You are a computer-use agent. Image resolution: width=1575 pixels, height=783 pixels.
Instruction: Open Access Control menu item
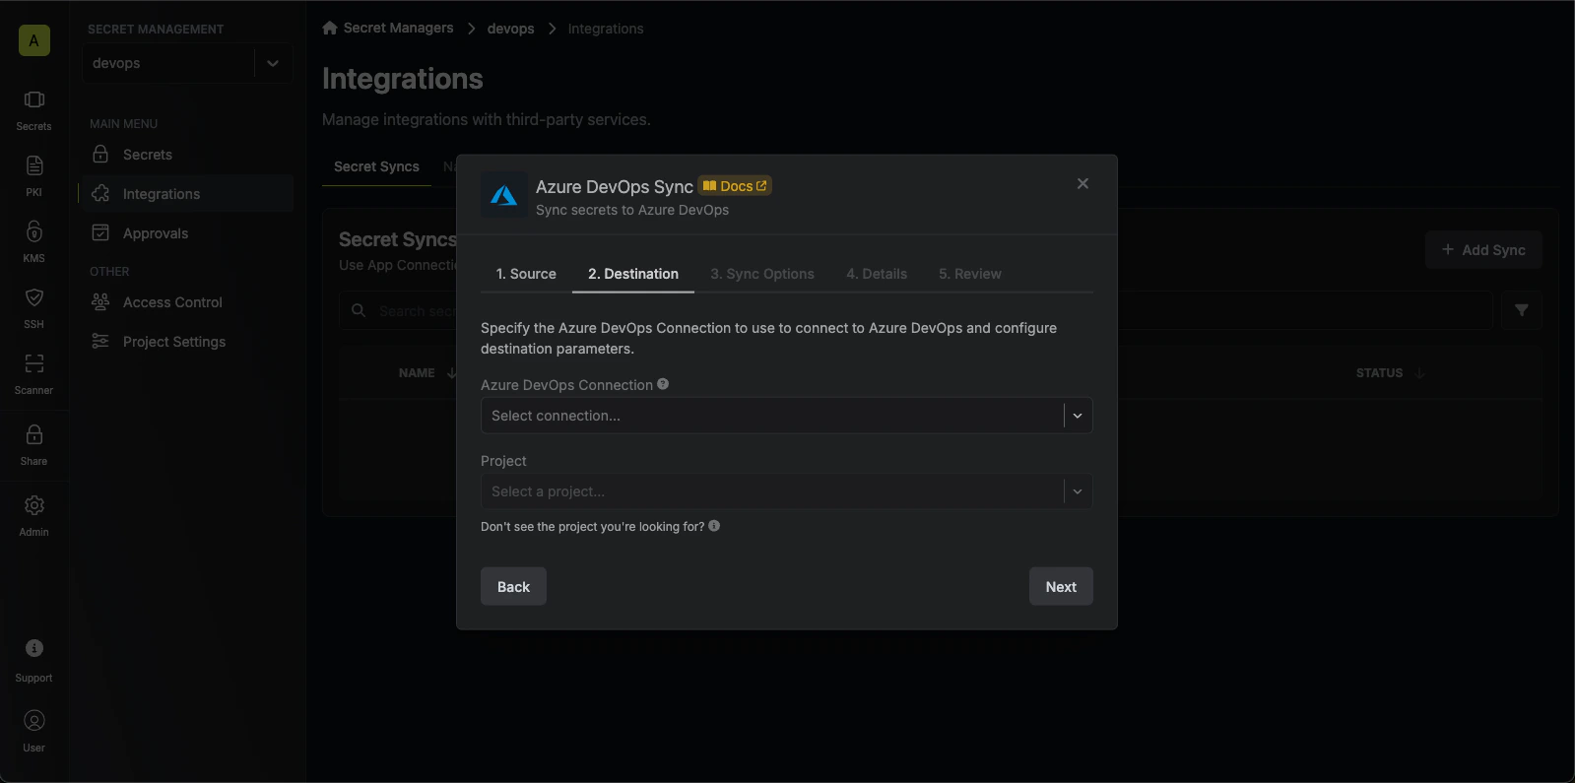tap(187, 302)
